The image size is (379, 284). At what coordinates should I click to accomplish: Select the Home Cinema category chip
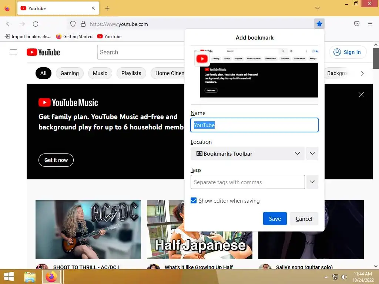[168, 73]
